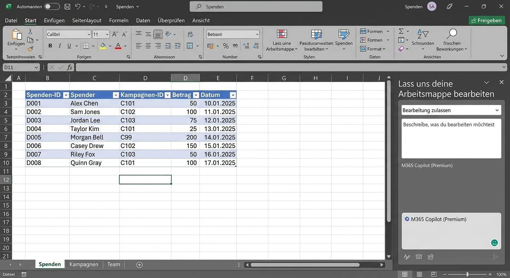Click the Underline button
The height and width of the screenshot is (278, 510).
[x=69, y=46]
